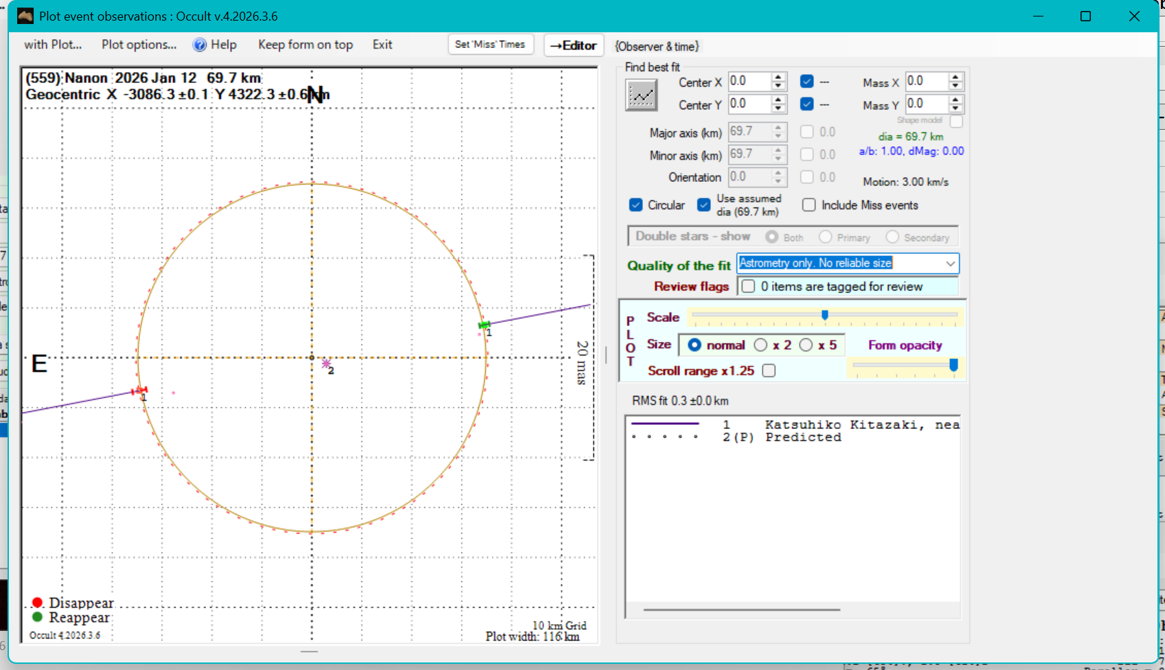
Task: Enable Include Miss events checkbox
Action: (809, 205)
